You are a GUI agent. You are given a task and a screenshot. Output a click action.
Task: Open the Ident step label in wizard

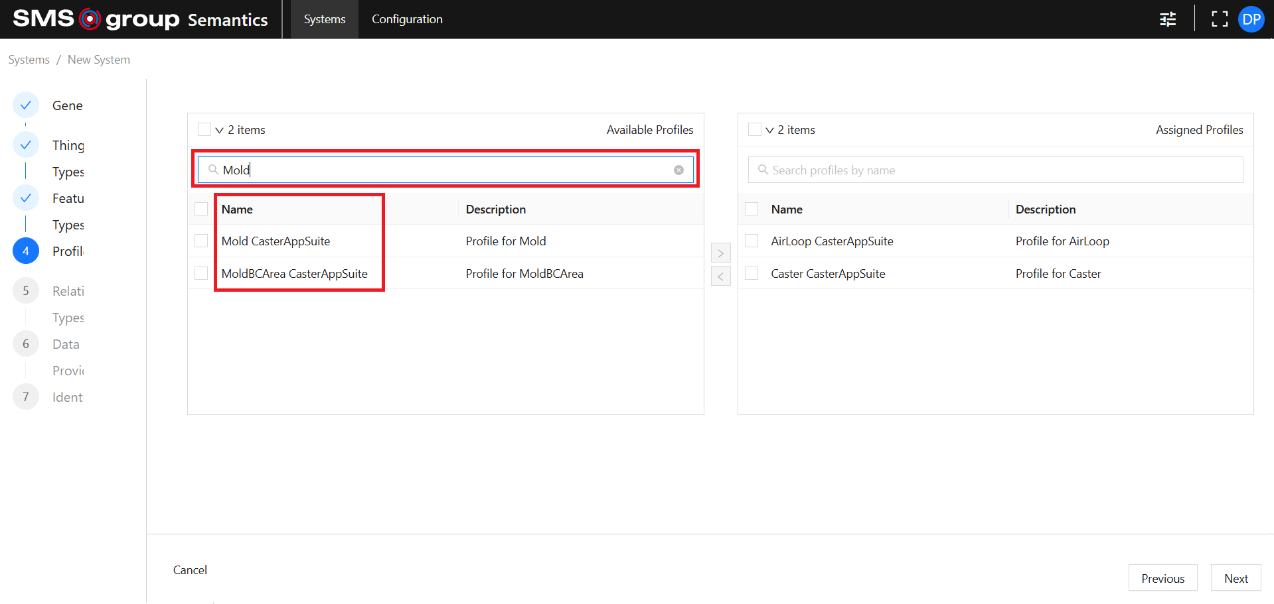[68, 397]
